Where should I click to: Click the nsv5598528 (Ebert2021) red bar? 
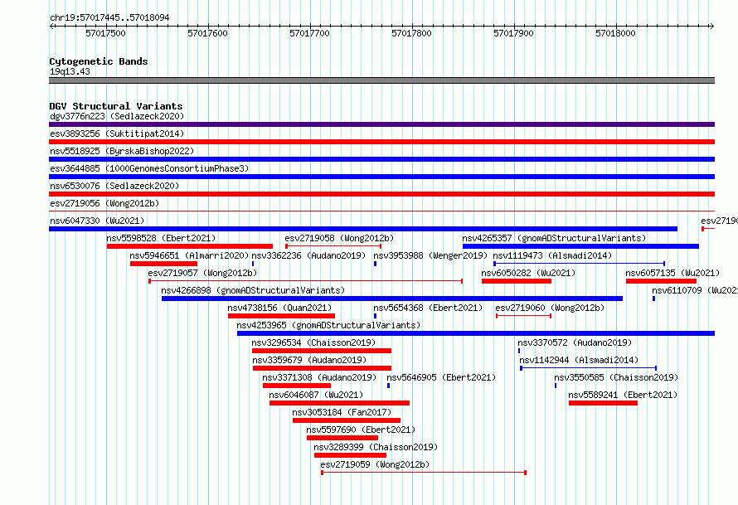coord(190,246)
